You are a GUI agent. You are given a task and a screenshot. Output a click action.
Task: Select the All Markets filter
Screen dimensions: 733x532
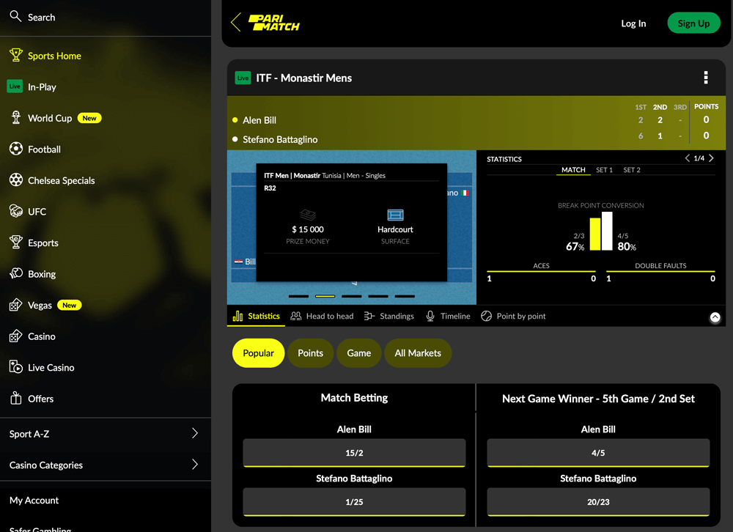418,353
